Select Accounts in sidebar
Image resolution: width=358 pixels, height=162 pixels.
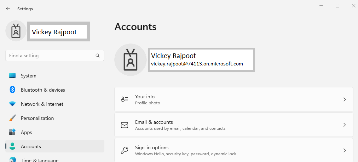55,146
